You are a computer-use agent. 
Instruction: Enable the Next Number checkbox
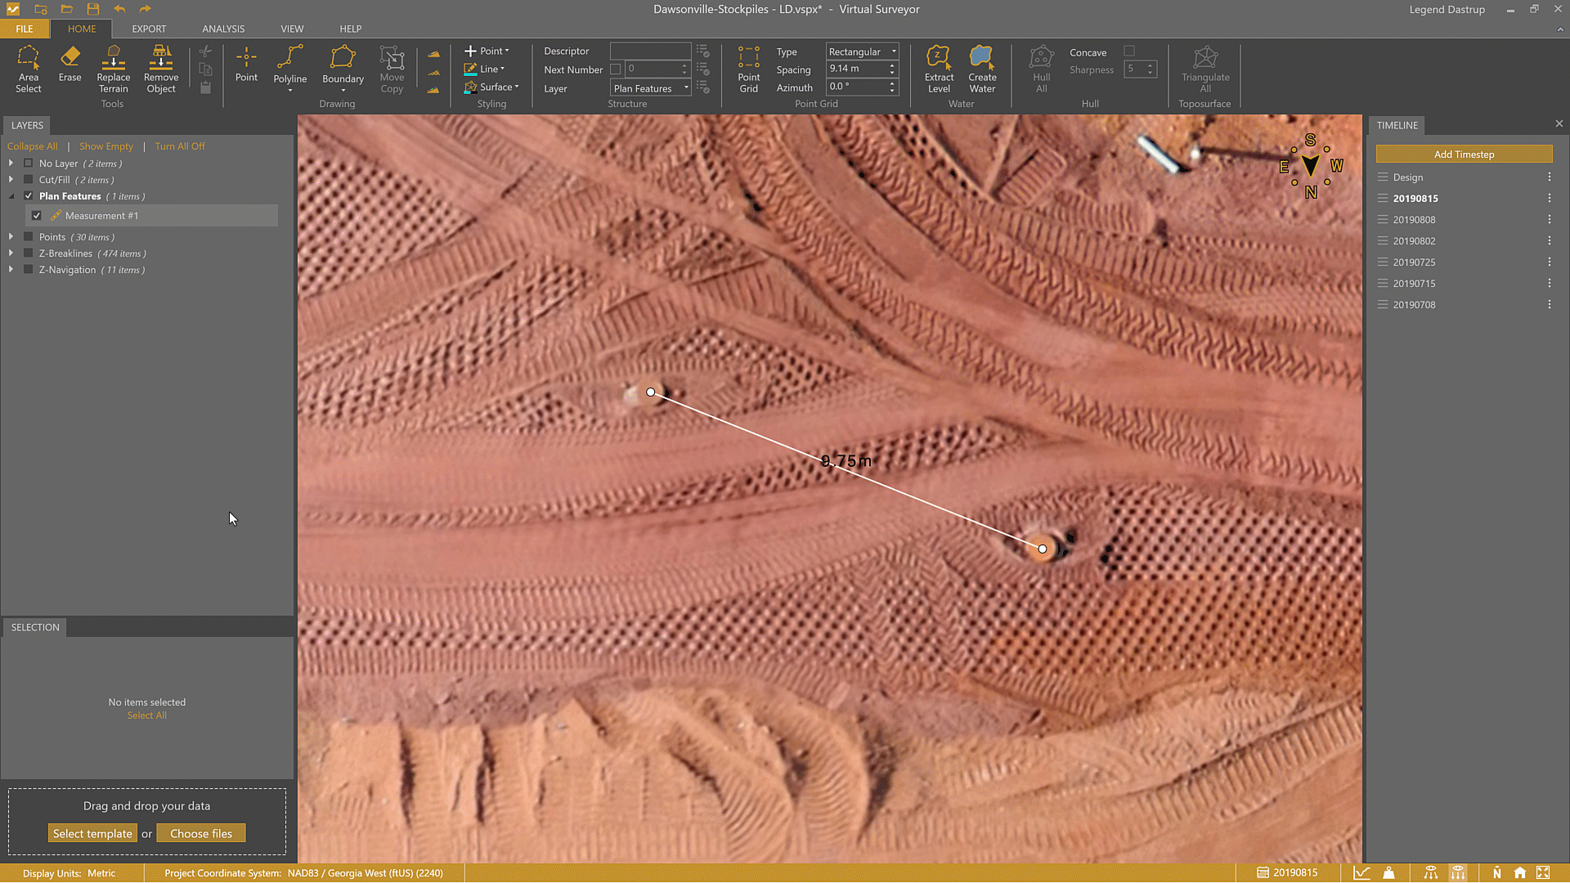click(x=616, y=69)
